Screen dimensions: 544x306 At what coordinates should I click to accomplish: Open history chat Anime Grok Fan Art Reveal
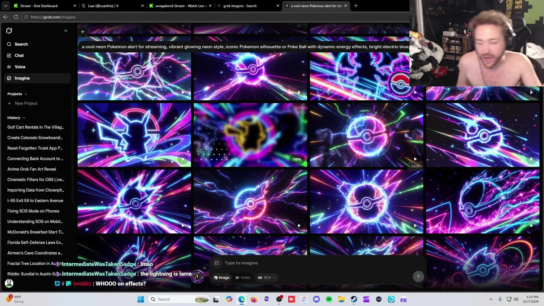tap(31, 169)
